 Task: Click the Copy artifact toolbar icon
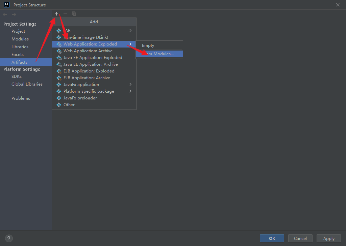tap(74, 14)
